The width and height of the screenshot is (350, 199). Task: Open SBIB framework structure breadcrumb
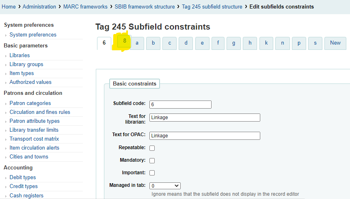point(145,6)
